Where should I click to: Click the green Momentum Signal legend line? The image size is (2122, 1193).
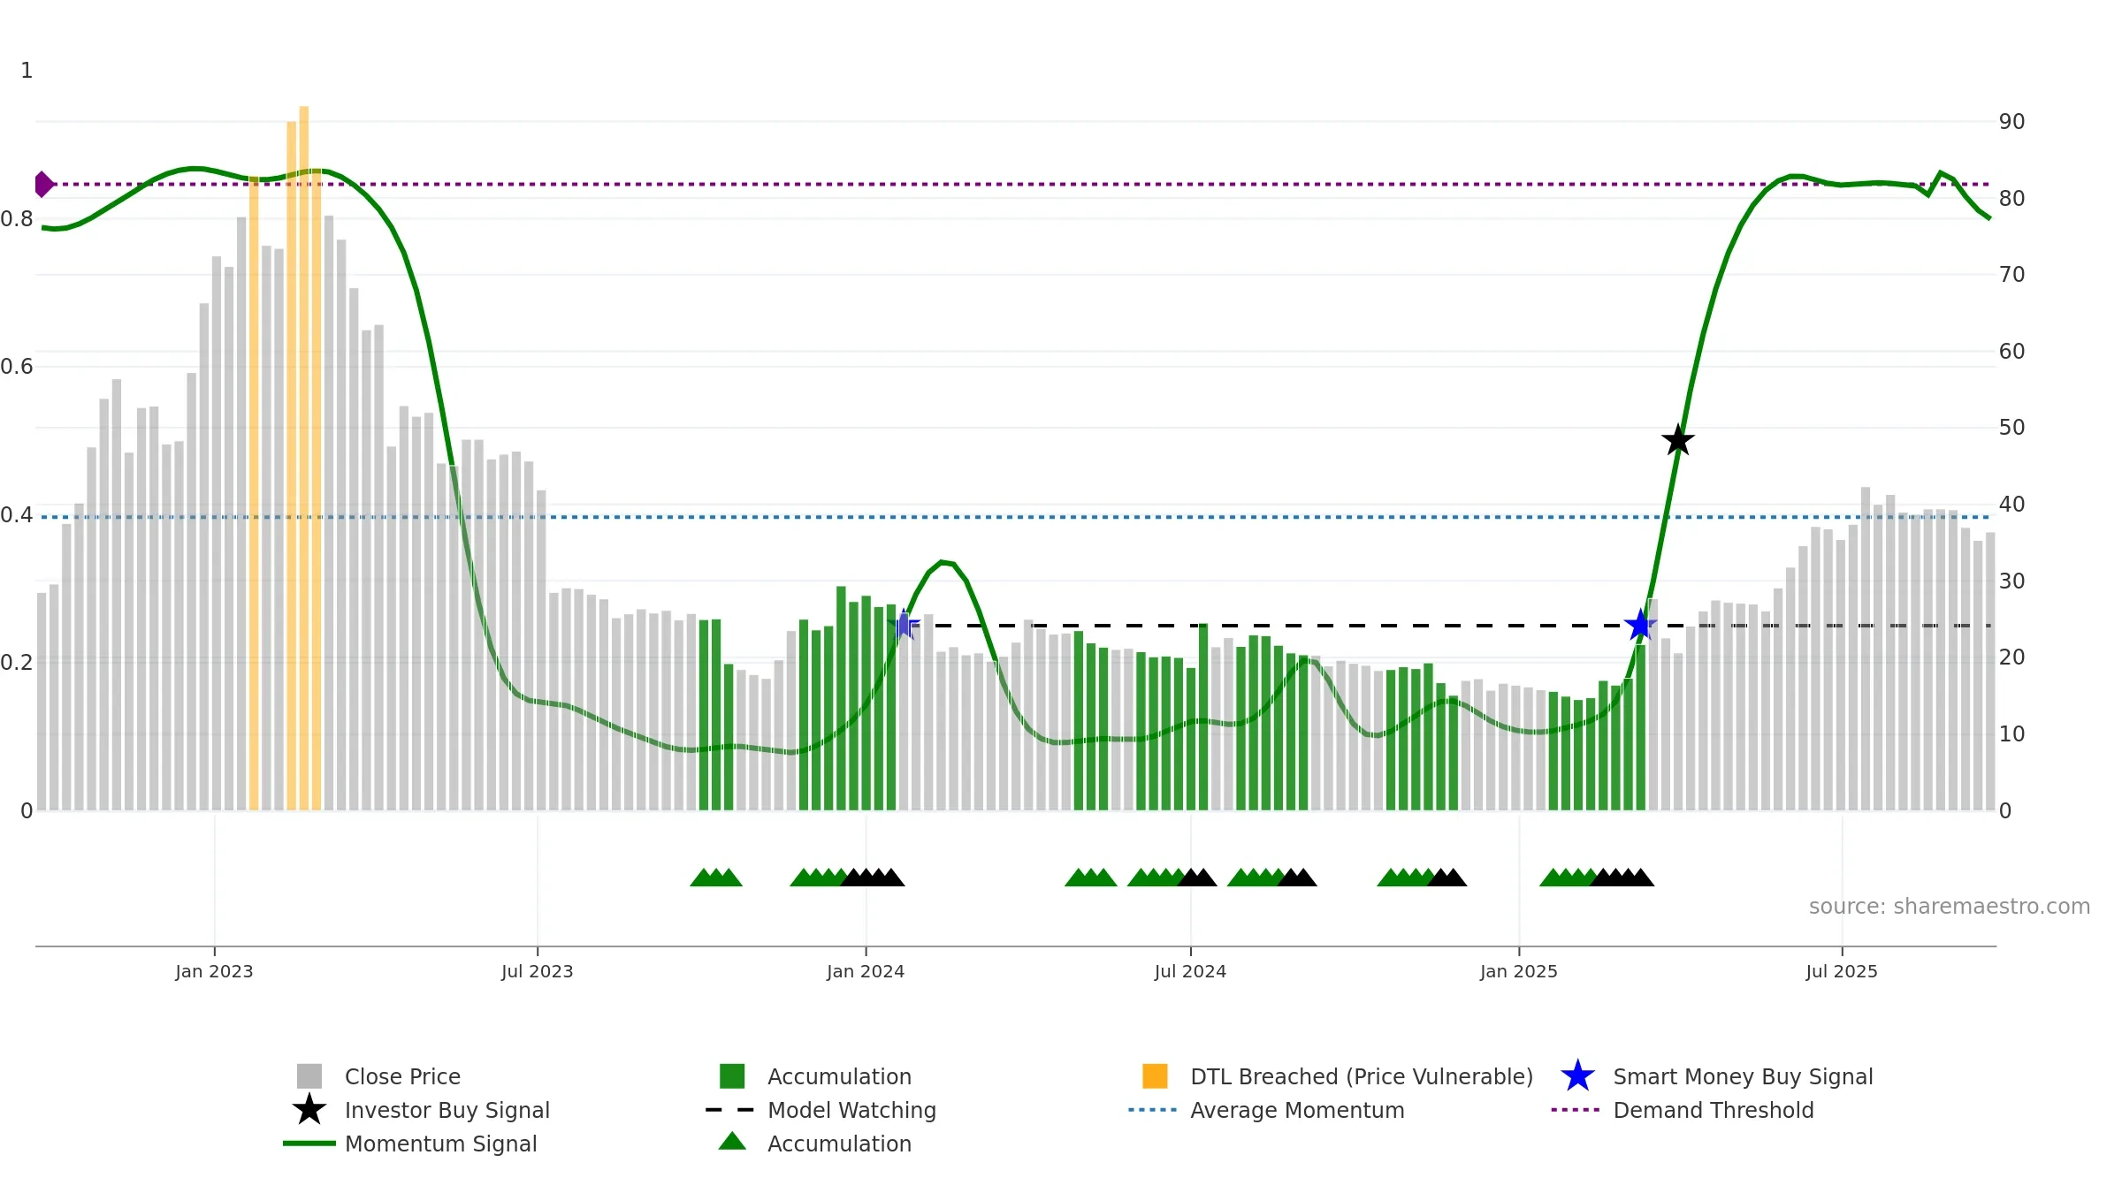coord(309,1144)
